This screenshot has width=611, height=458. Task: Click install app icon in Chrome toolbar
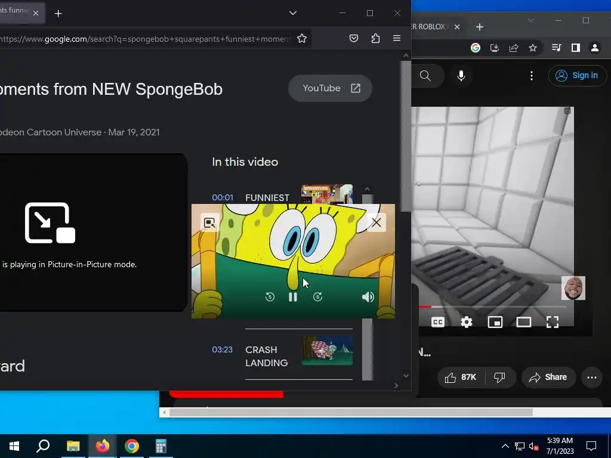(495, 48)
